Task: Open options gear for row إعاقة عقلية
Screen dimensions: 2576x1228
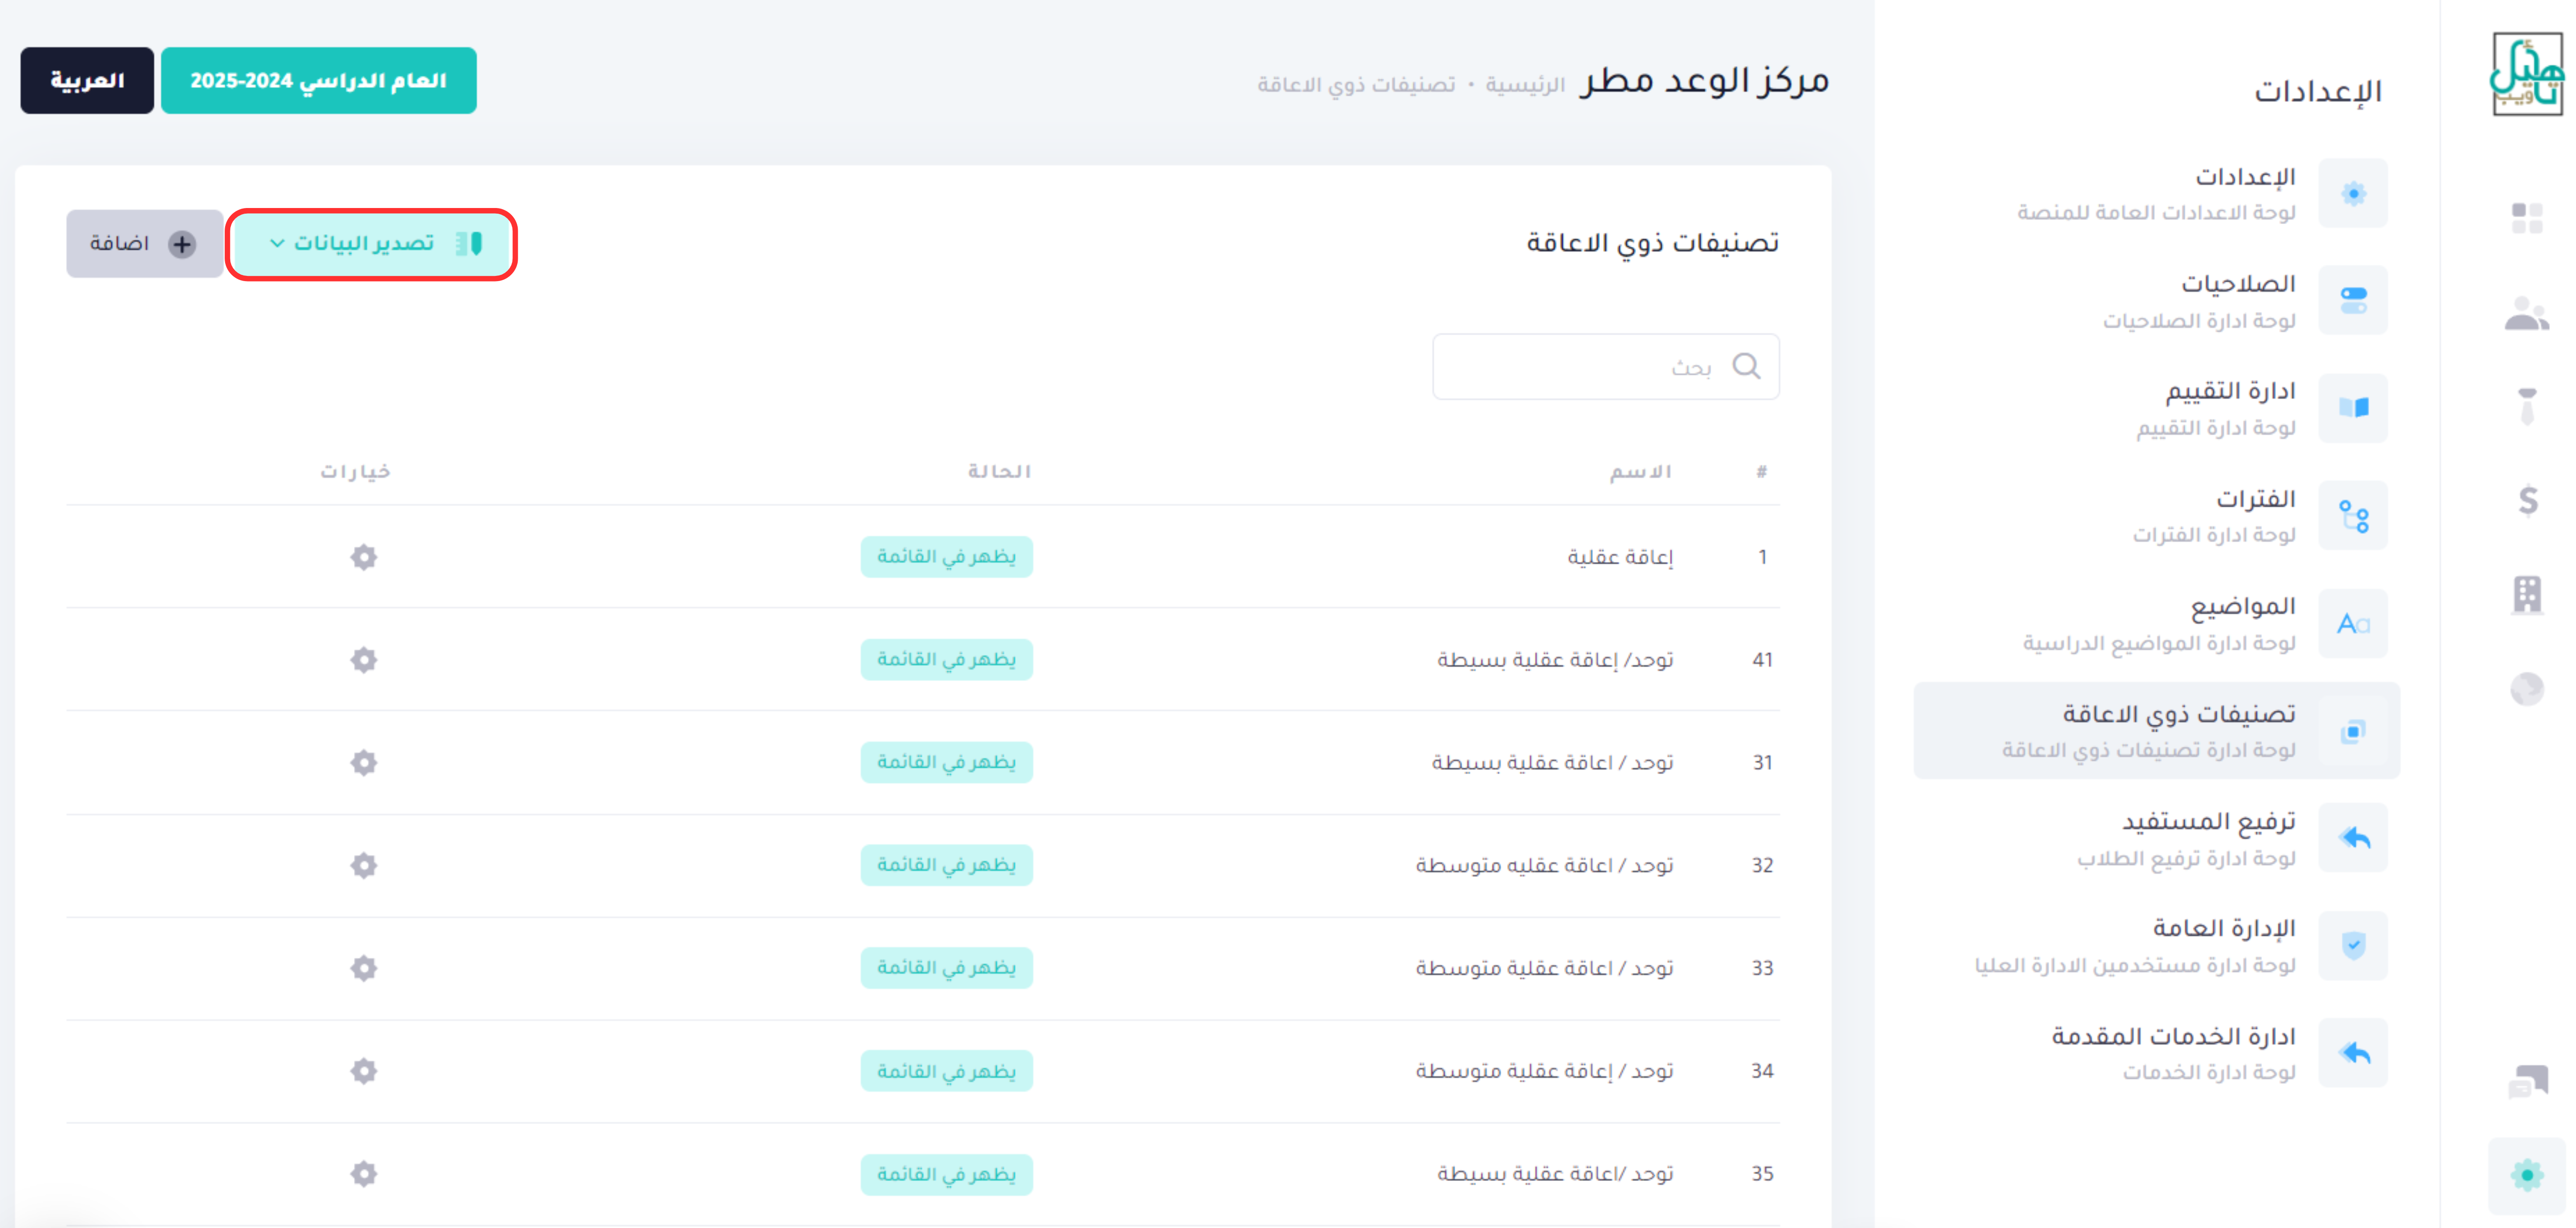Action: click(364, 557)
